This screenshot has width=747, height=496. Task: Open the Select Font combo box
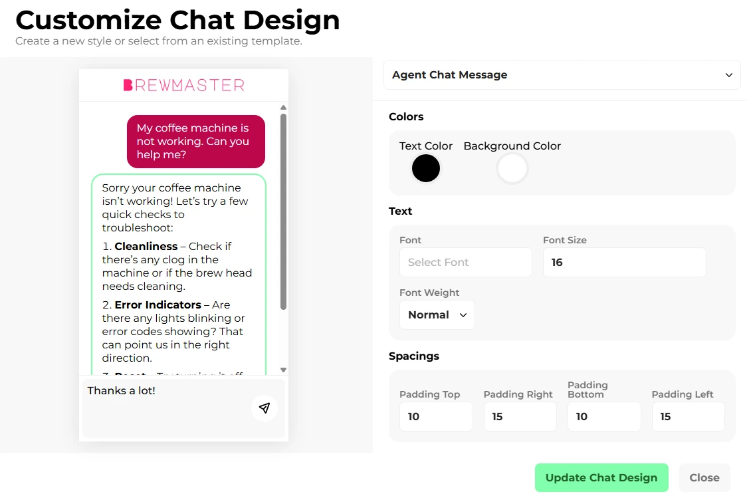465,263
